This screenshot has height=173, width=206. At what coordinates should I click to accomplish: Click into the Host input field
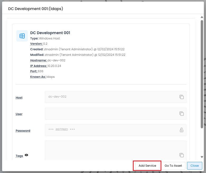[111, 97]
